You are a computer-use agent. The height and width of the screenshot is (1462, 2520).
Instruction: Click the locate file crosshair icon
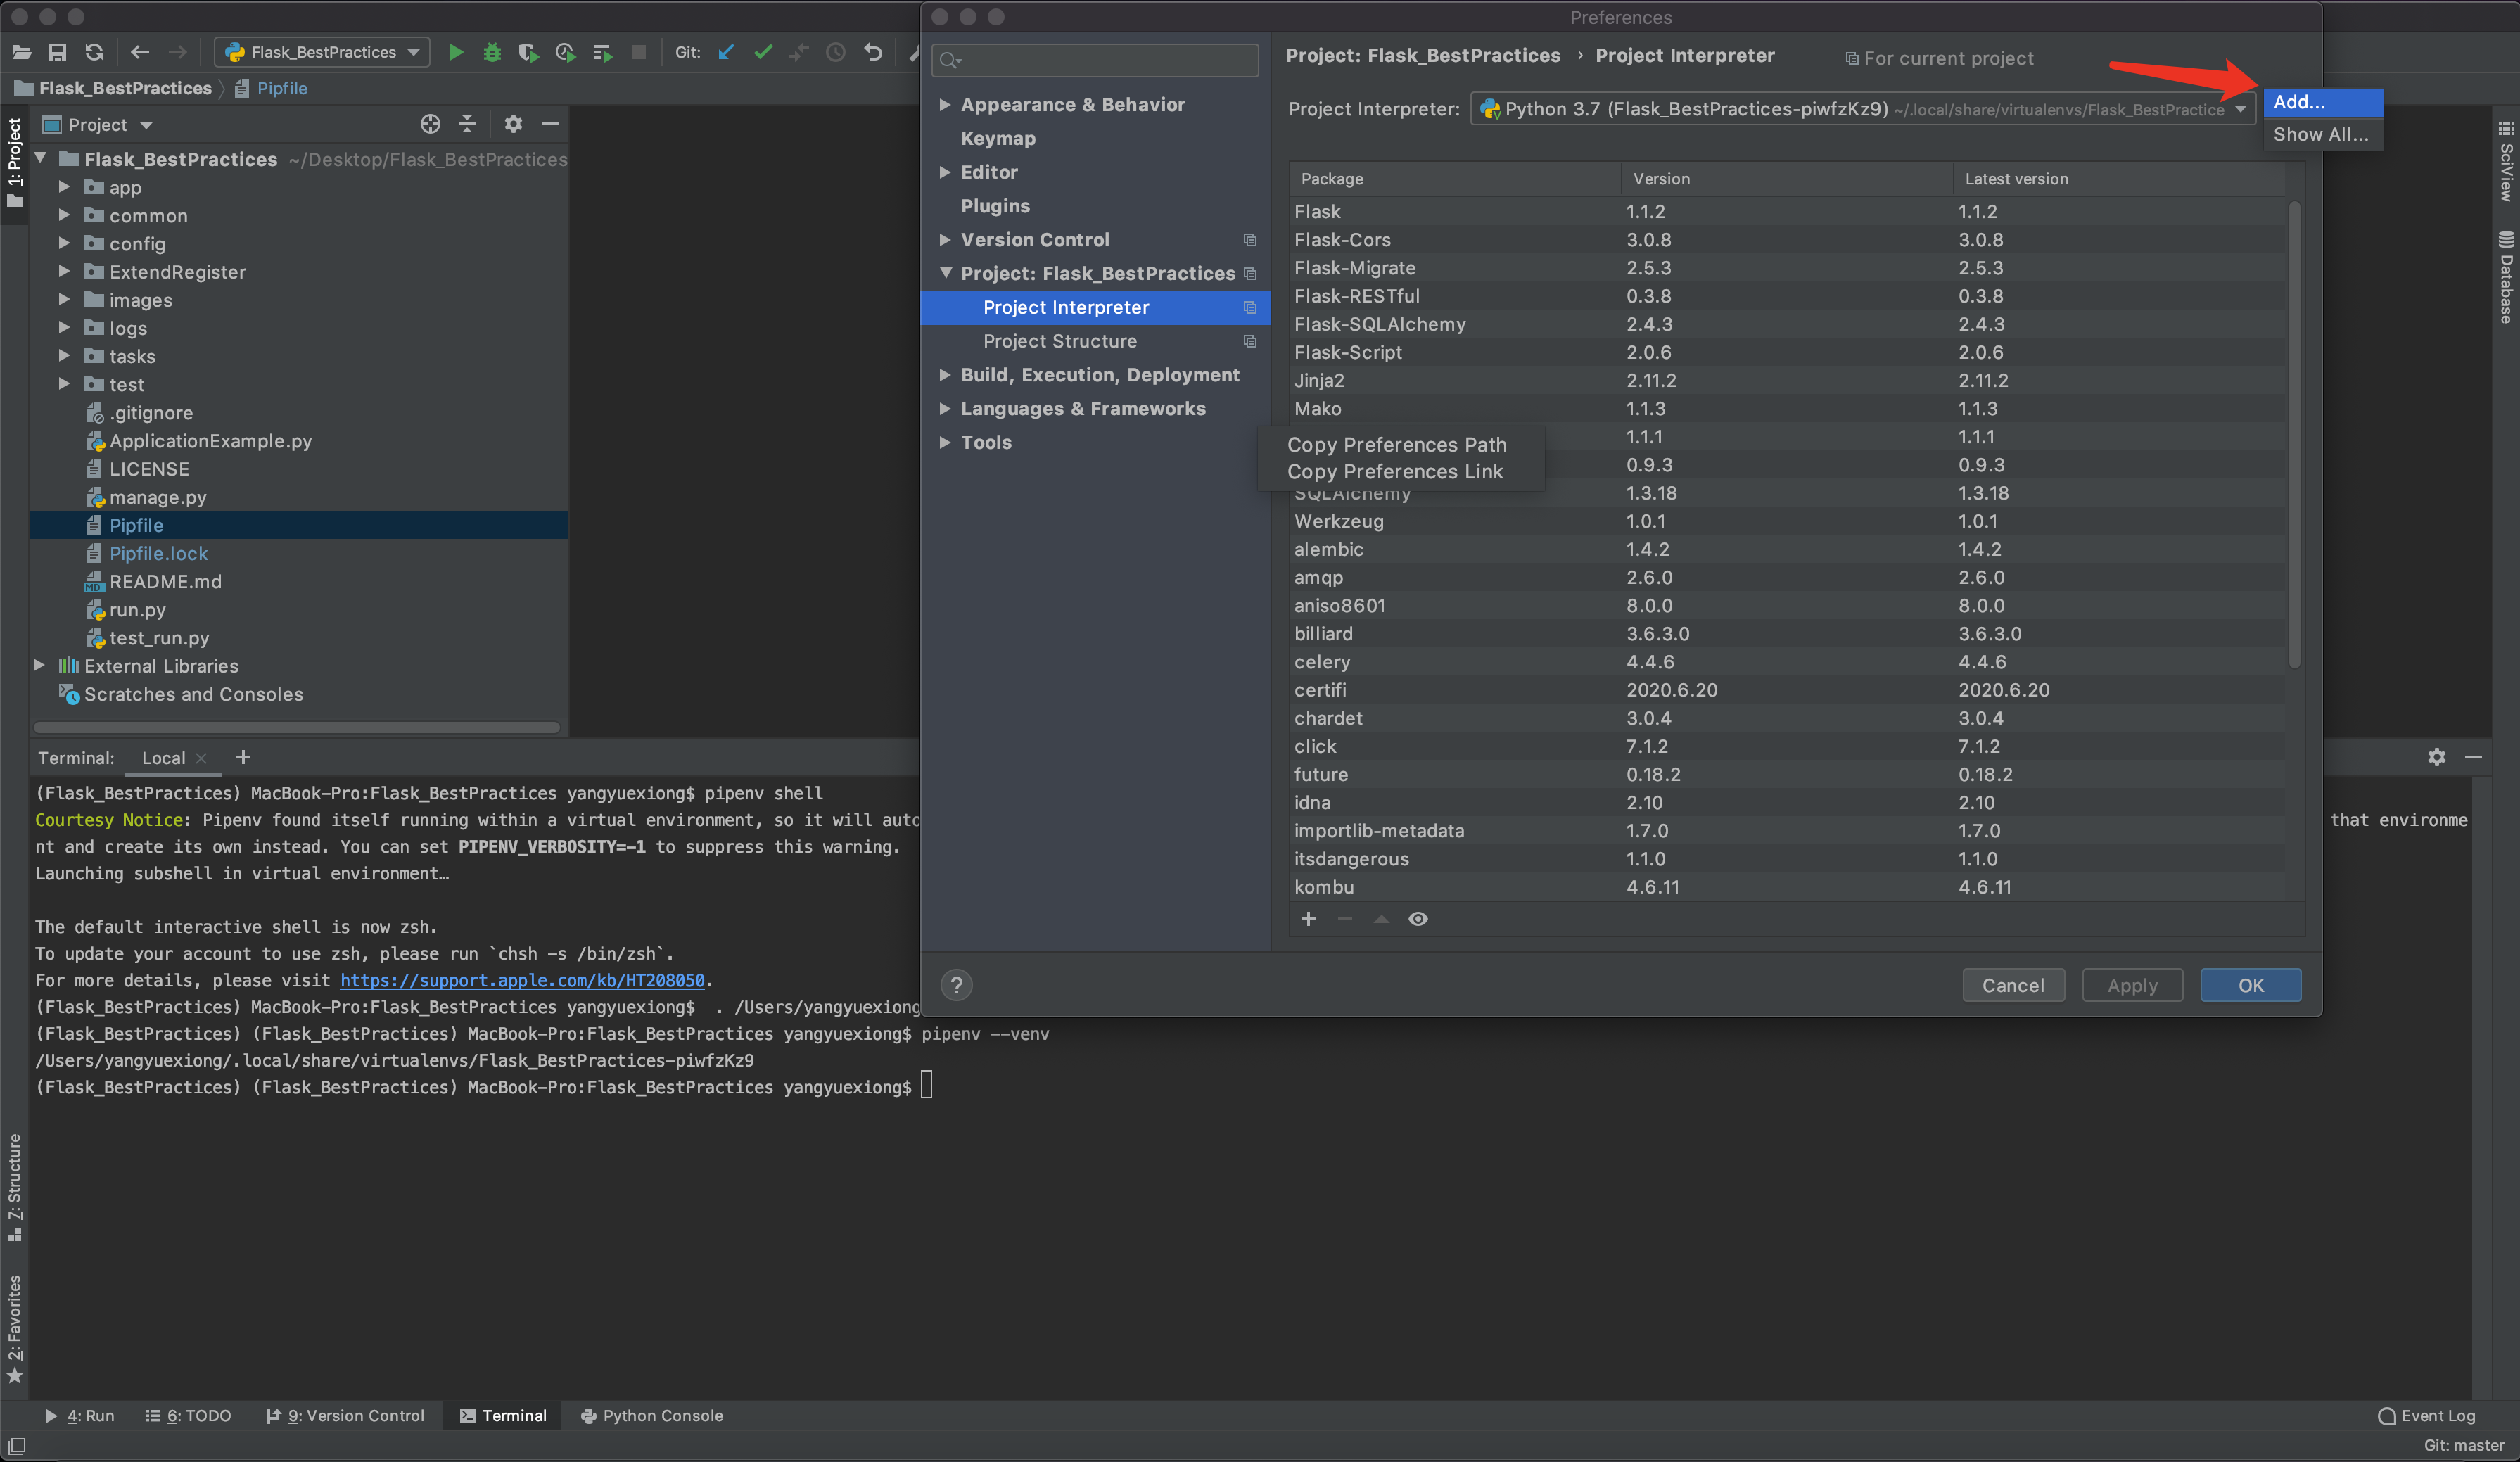pyautogui.click(x=430, y=124)
